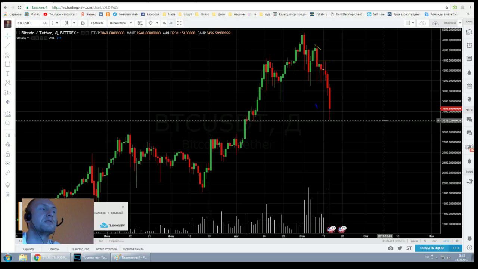Open the chart patterns tool
This screenshot has height=269, width=478.
(x=7, y=83)
